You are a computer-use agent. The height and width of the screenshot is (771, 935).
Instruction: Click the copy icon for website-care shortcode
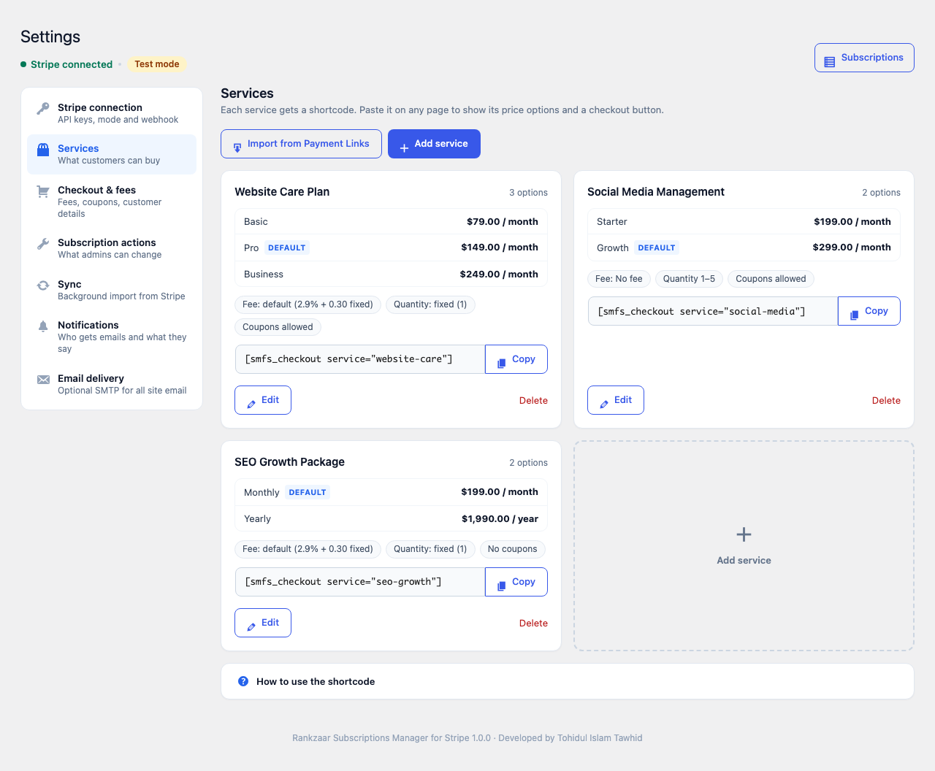(502, 363)
